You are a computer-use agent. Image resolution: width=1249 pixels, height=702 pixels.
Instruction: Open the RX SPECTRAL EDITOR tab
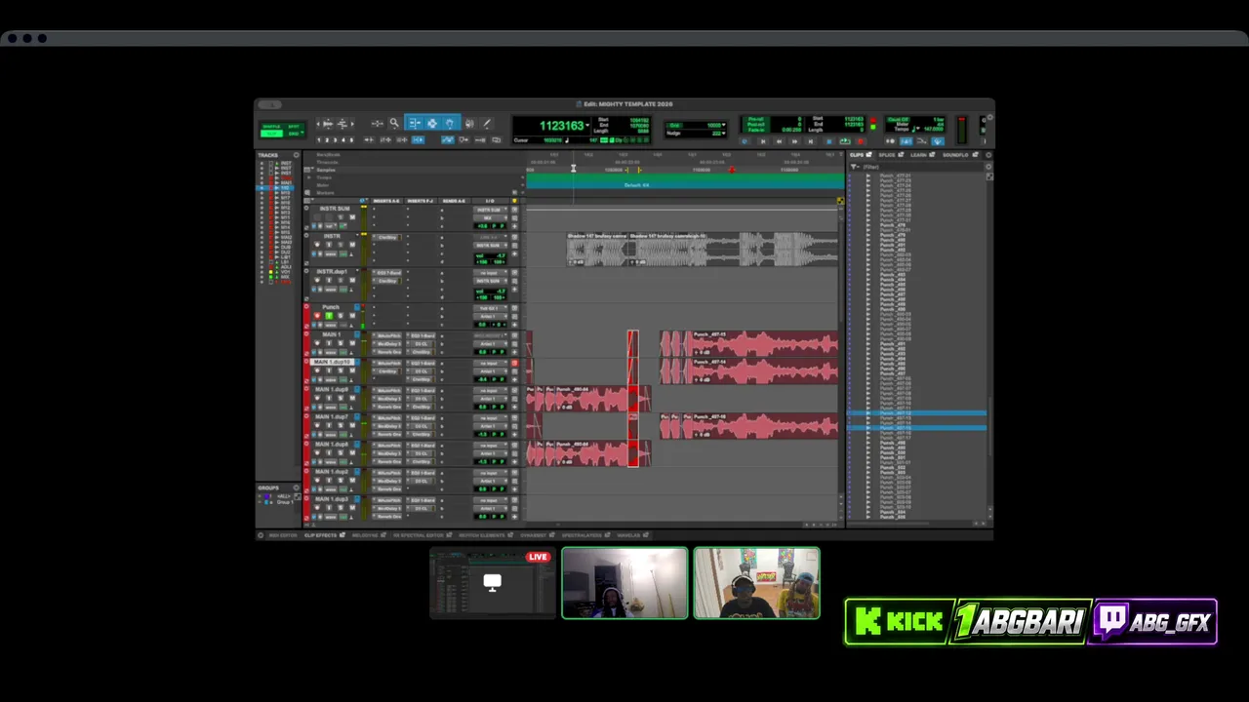tap(418, 535)
